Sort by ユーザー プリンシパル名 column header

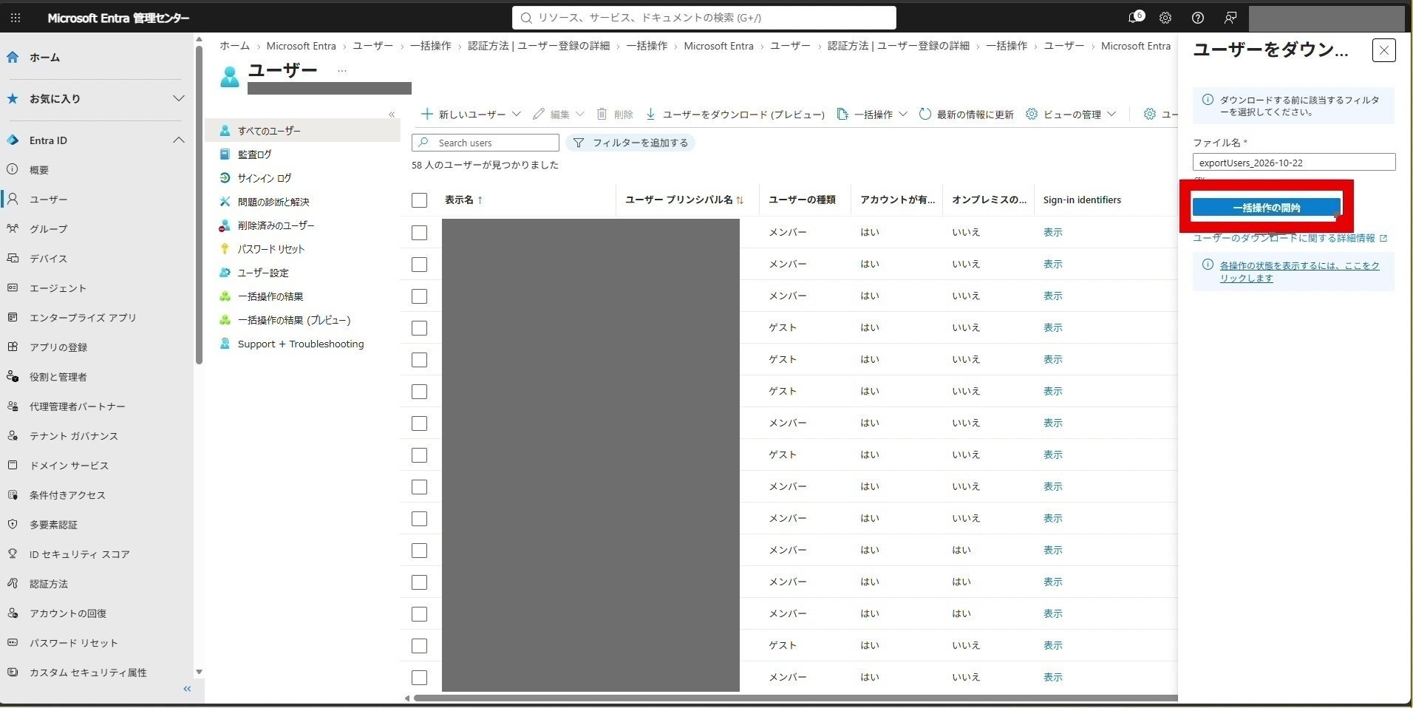[684, 200]
